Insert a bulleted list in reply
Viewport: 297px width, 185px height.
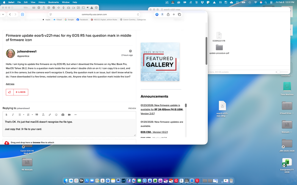click(x=20, y=115)
